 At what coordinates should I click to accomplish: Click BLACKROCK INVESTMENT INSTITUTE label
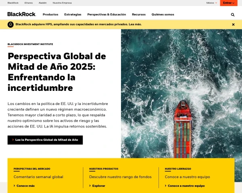(30, 44)
